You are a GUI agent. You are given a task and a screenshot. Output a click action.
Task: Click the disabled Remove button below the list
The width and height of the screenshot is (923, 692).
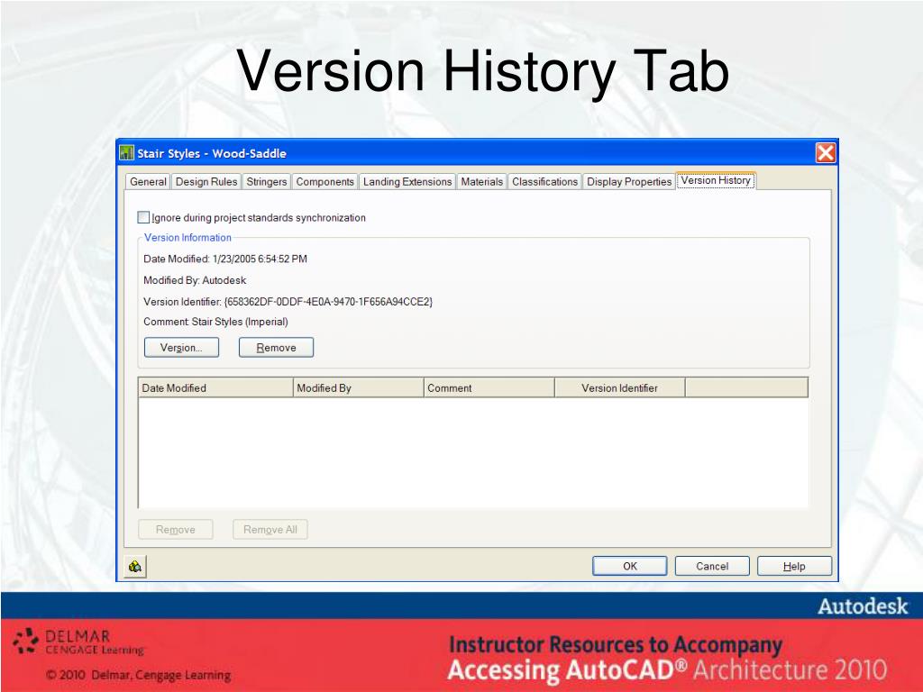tap(176, 529)
